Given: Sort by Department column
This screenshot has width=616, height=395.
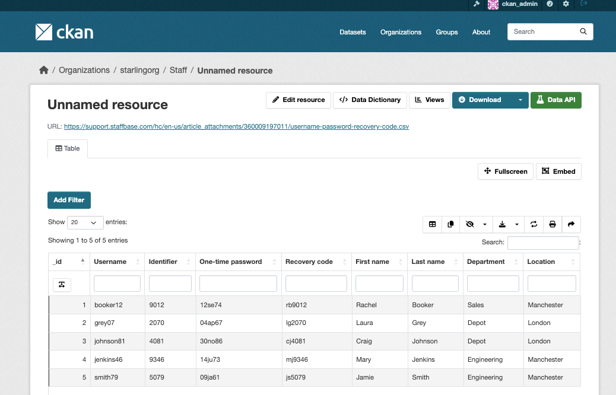Looking at the screenshot, I should tap(493, 262).
